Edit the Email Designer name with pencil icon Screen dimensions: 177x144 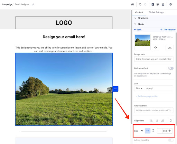pos(33,4)
